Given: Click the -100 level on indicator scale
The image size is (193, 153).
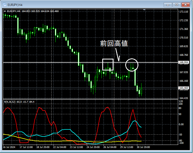Looking at the screenshot, I should tap(181, 143).
